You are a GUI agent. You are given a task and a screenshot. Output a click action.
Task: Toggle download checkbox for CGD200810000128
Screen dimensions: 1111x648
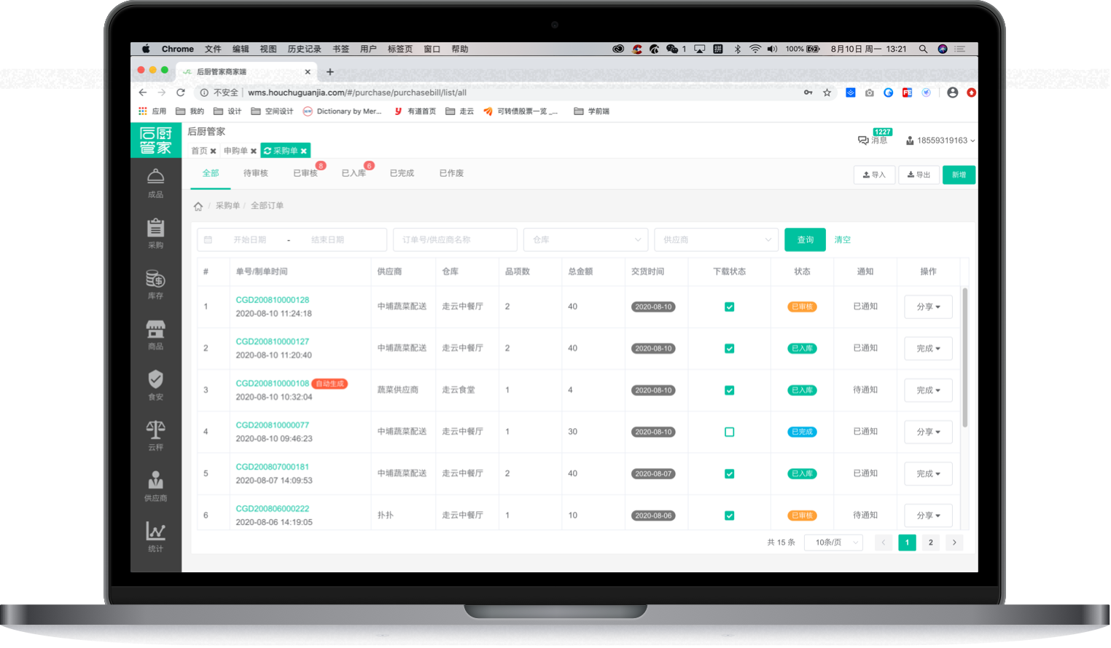pos(729,307)
